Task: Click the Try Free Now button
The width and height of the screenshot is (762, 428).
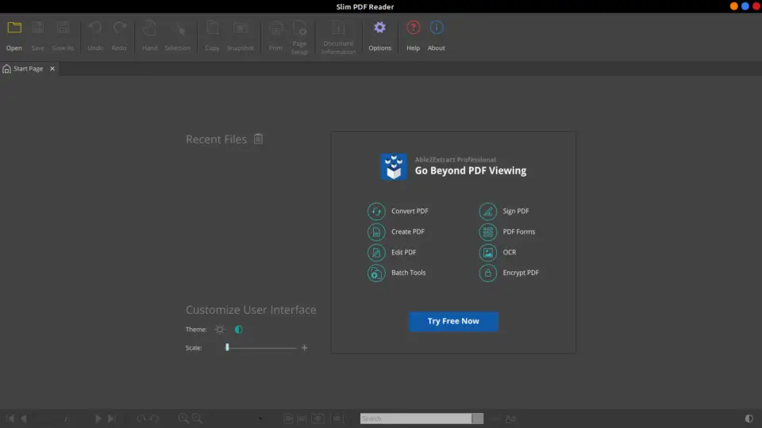Action: click(453, 321)
